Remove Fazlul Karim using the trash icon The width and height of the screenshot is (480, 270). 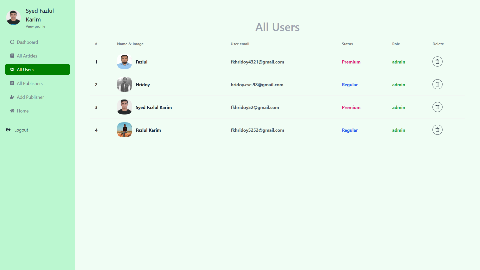tap(437, 130)
